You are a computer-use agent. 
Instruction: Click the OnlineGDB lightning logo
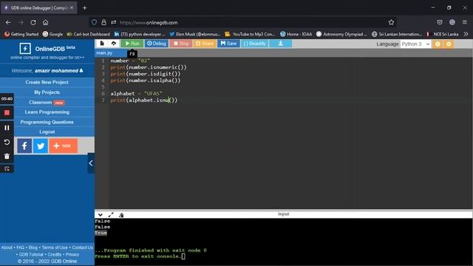click(x=25, y=49)
